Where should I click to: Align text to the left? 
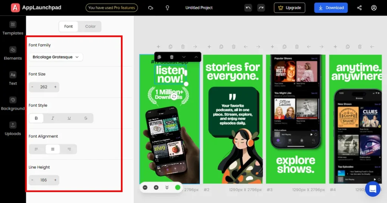pos(36,149)
